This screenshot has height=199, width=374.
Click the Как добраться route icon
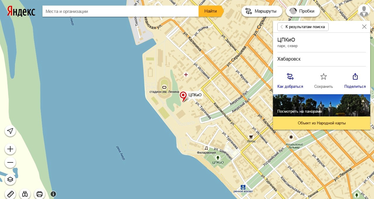tap(290, 77)
